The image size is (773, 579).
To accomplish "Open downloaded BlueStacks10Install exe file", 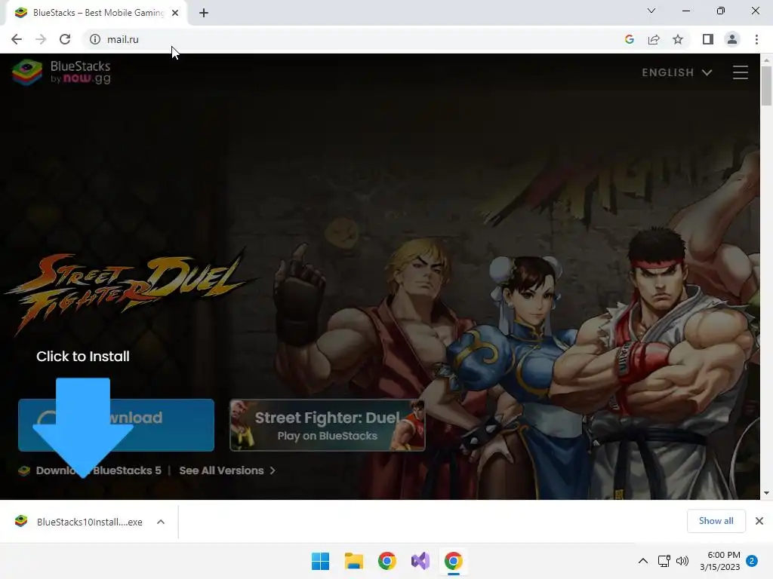I will pyautogui.click(x=79, y=522).
